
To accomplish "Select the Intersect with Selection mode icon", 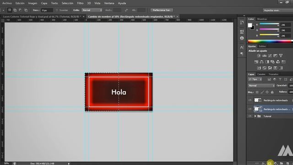I will point(26,10).
